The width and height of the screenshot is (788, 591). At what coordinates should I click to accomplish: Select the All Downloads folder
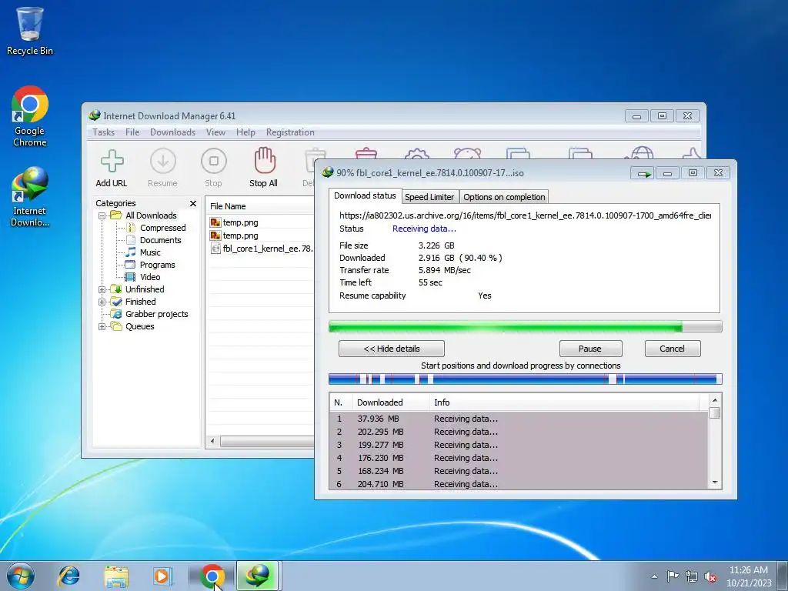[x=151, y=215]
